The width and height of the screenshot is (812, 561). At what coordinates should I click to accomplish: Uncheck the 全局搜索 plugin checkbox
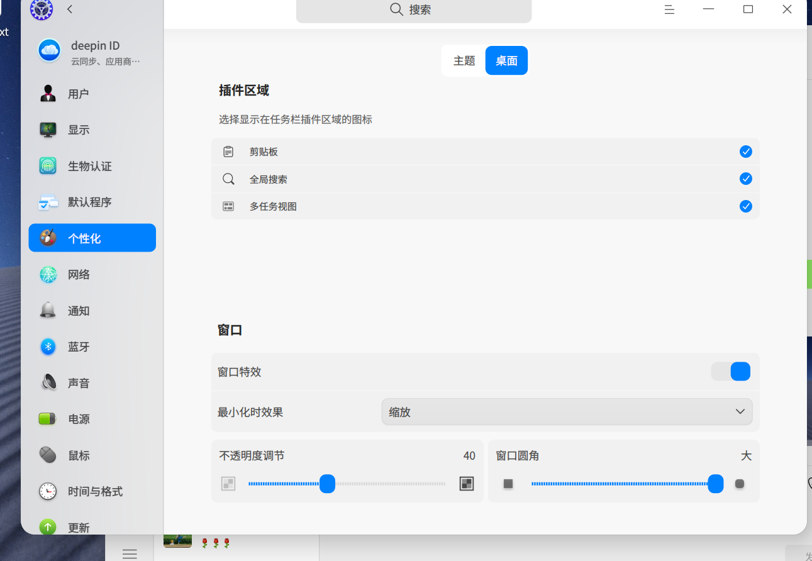(x=746, y=179)
